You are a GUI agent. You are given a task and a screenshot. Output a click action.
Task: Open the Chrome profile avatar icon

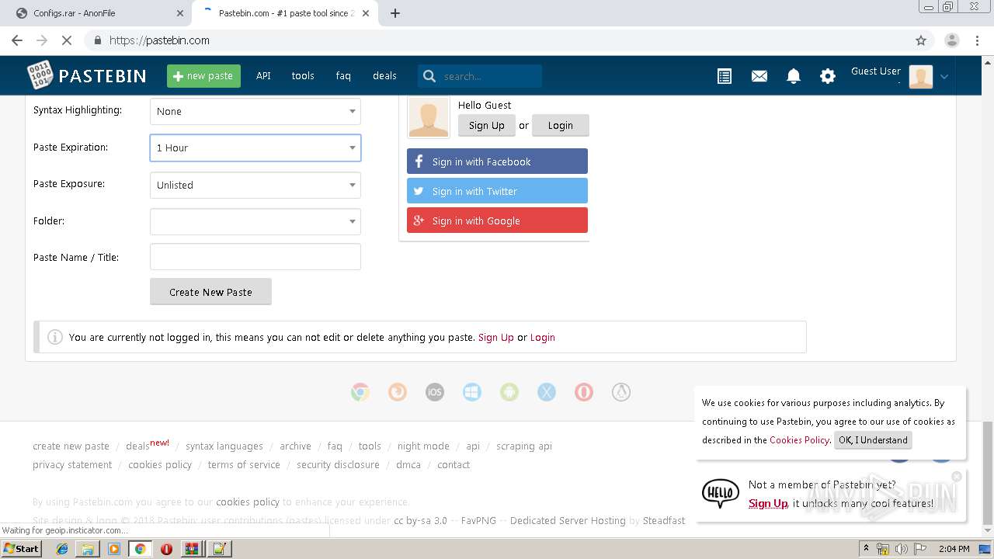point(952,40)
